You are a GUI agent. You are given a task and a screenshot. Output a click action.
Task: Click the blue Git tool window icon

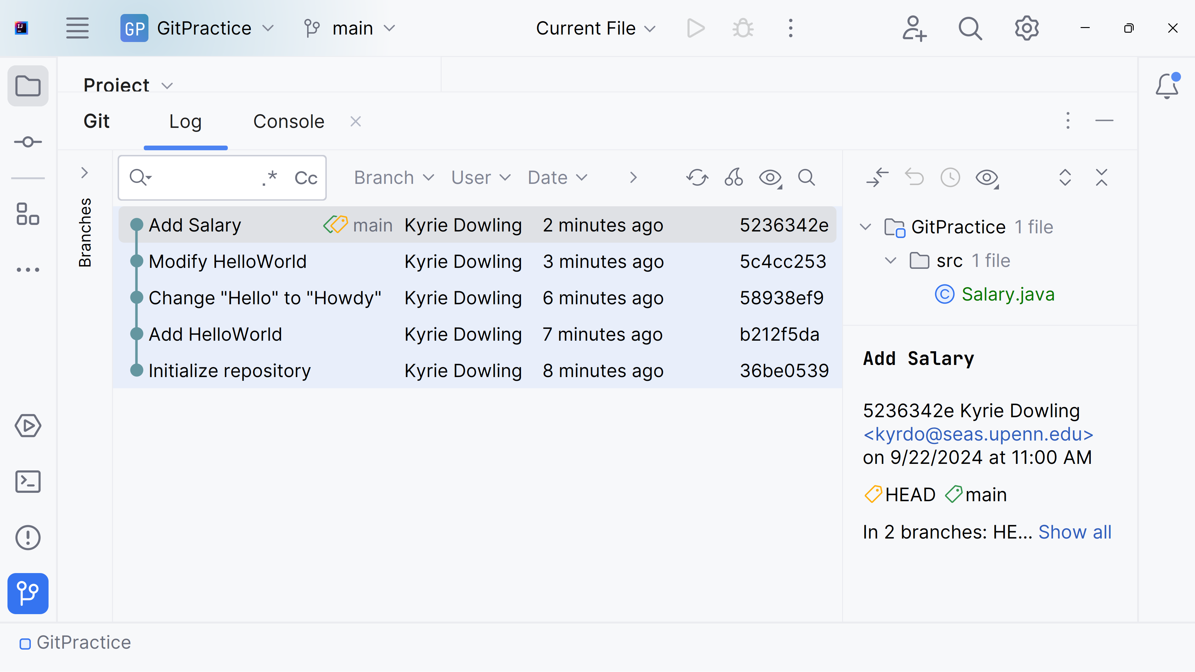28,594
